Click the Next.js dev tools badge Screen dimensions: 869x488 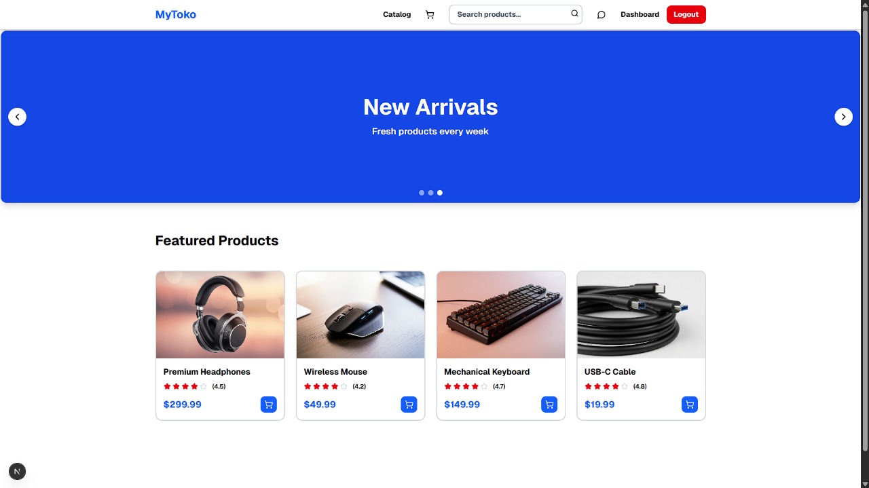coord(17,471)
